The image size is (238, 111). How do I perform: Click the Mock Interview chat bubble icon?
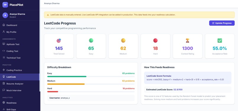[x=4, y=90]
